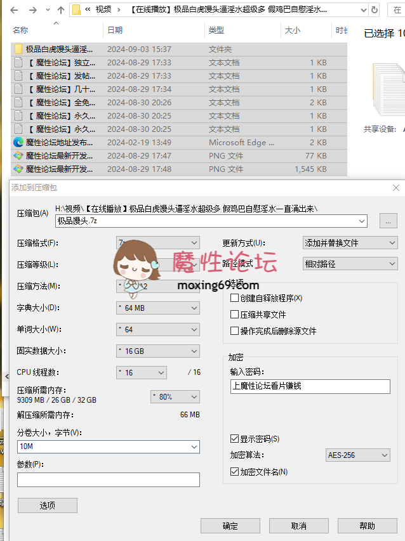Click the text file icon for 【魔性论坛】全免

coord(18,103)
